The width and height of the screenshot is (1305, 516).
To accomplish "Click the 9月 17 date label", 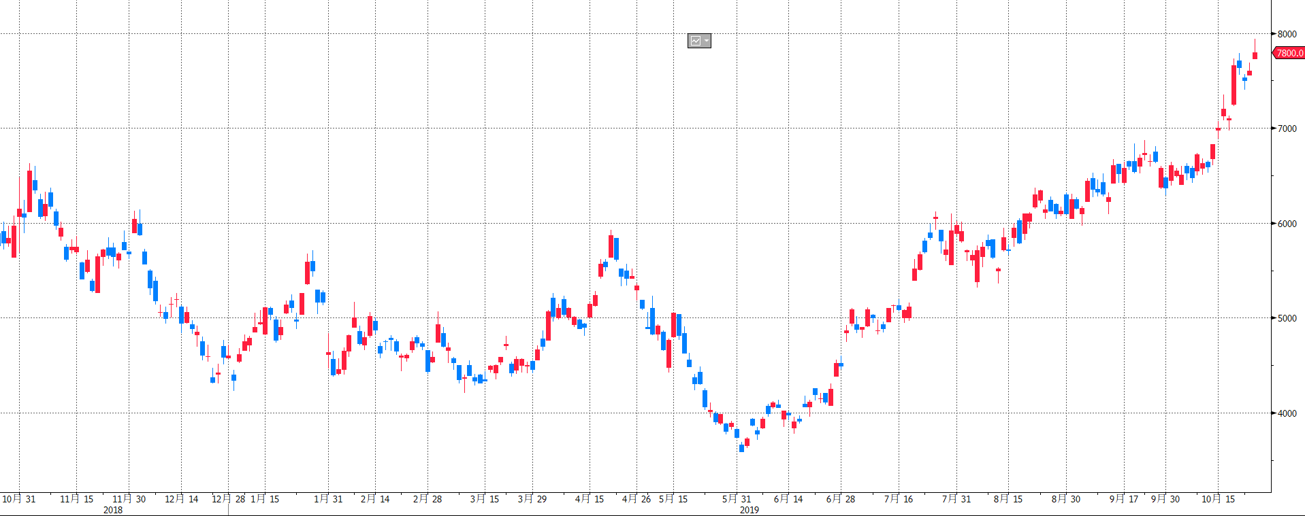I will point(1124,499).
